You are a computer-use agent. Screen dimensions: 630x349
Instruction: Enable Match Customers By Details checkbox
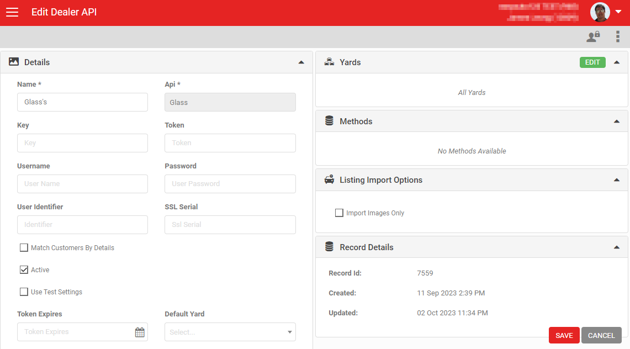click(24, 248)
